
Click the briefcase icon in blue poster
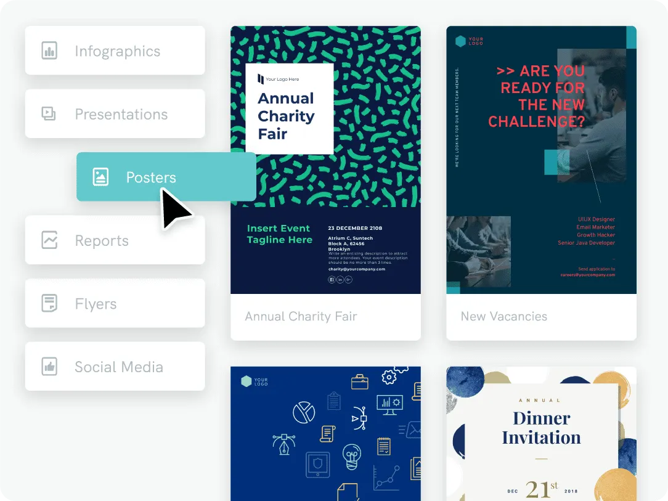pyautogui.click(x=359, y=381)
